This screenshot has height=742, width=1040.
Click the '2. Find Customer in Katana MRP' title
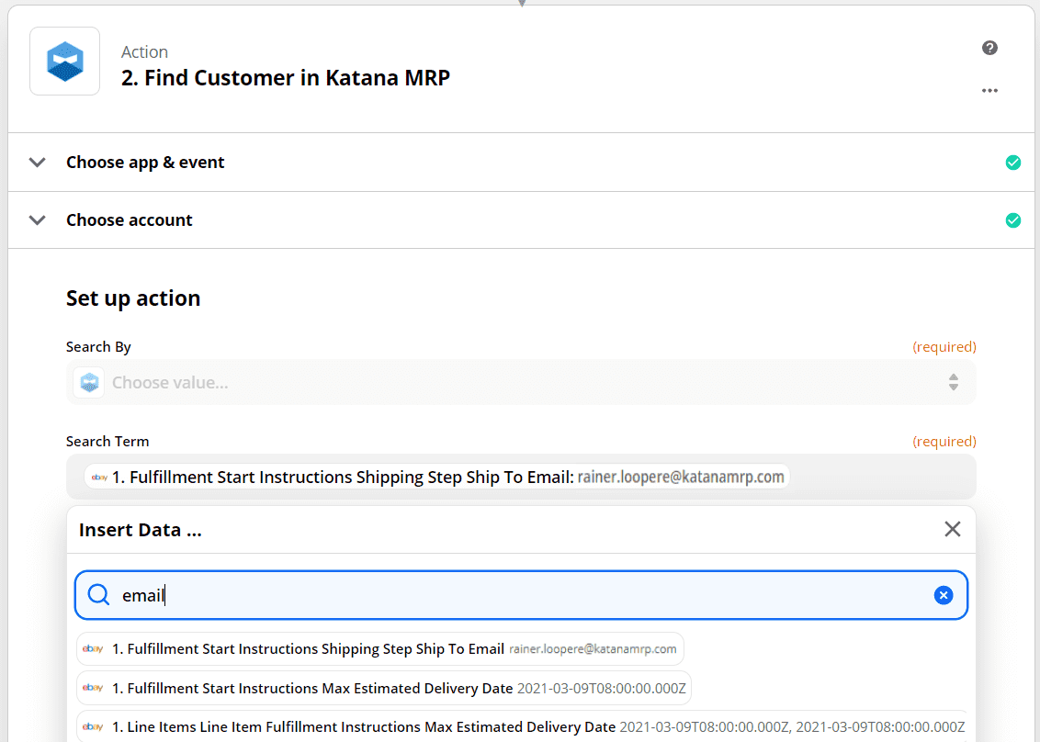(x=285, y=77)
